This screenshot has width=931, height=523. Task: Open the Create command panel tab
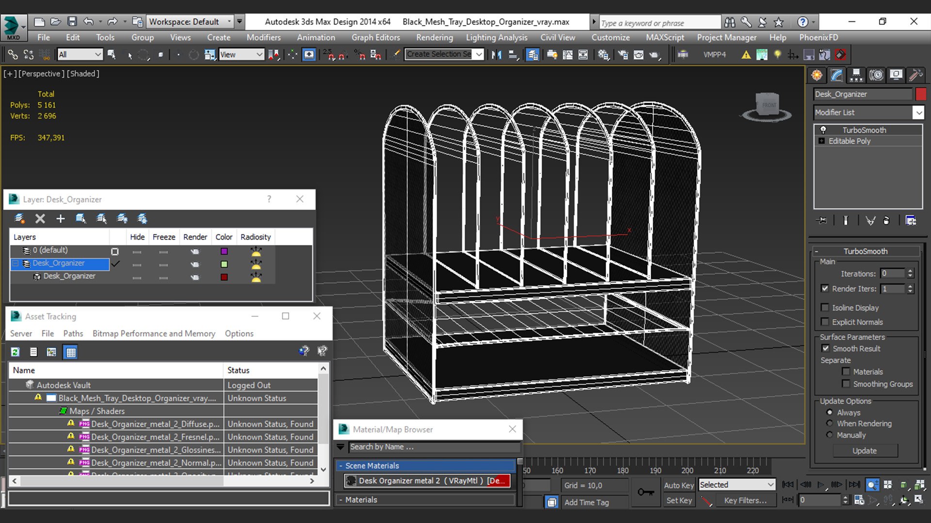pos(817,75)
